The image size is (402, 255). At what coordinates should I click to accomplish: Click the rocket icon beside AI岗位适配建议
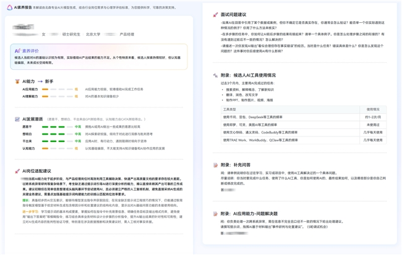pyautogui.click(x=17, y=171)
